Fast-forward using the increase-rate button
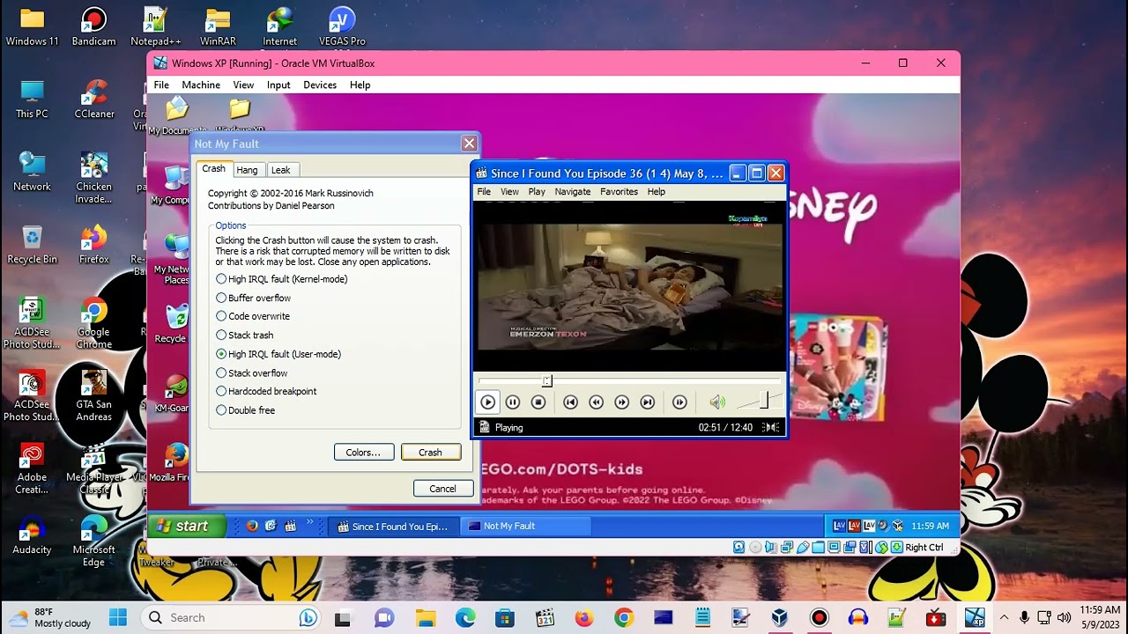 coord(621,402)
